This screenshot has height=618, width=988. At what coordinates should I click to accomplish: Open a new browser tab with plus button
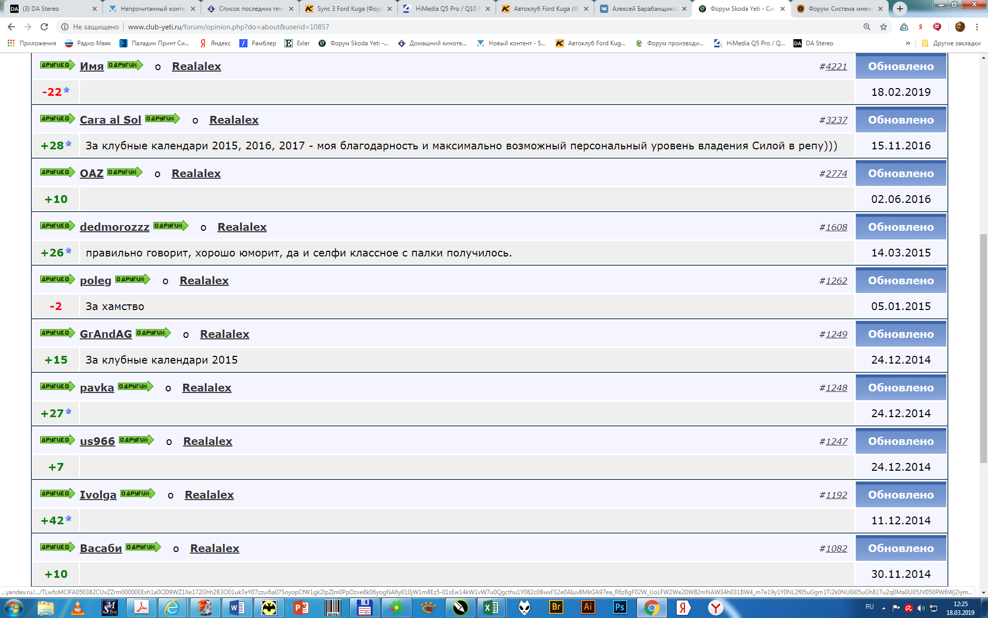(x=899, y=9)
